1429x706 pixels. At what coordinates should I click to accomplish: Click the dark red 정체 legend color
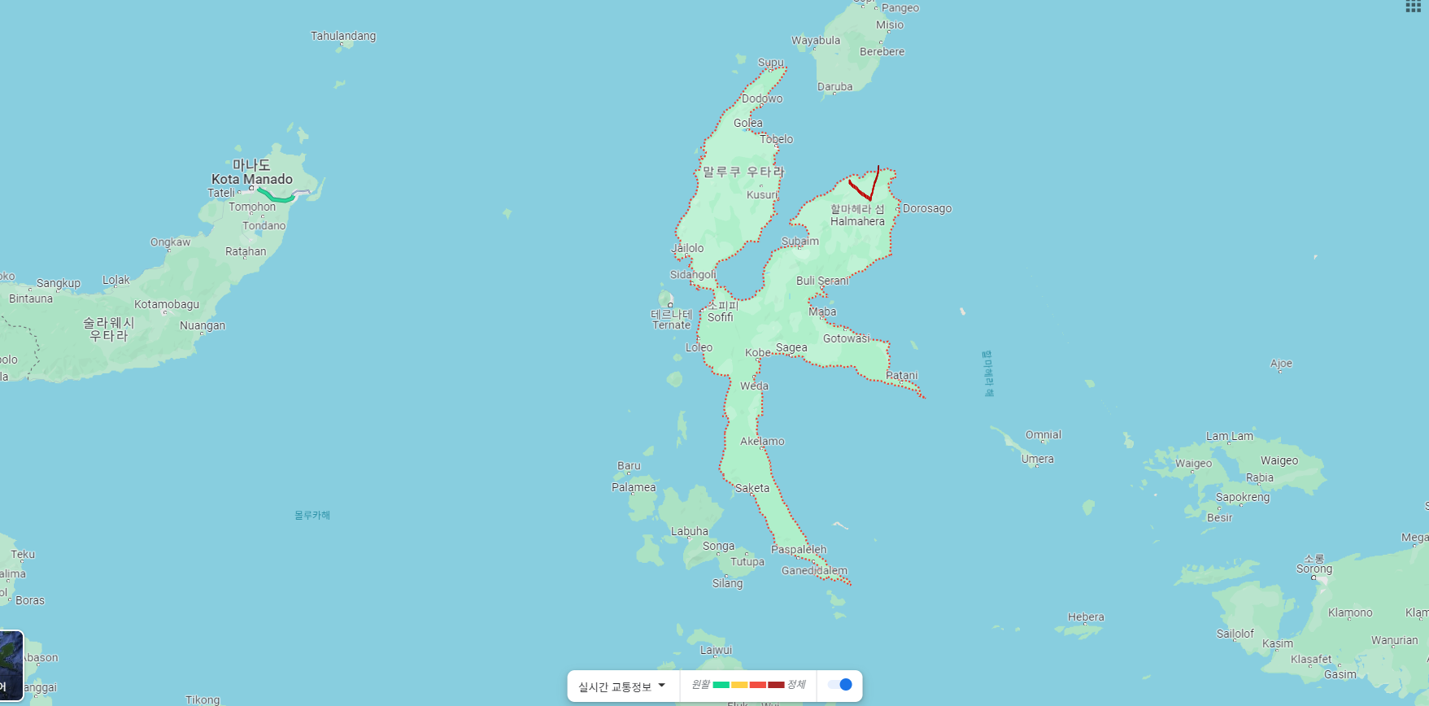click(x=776, y=685)
